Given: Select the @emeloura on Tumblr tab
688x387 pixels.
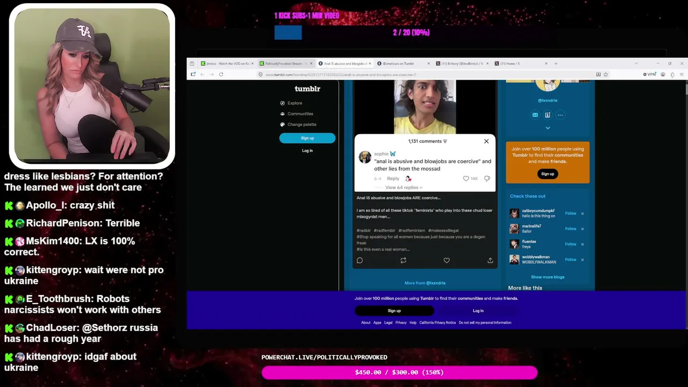Looking at the screenshot, I should 403,63.
